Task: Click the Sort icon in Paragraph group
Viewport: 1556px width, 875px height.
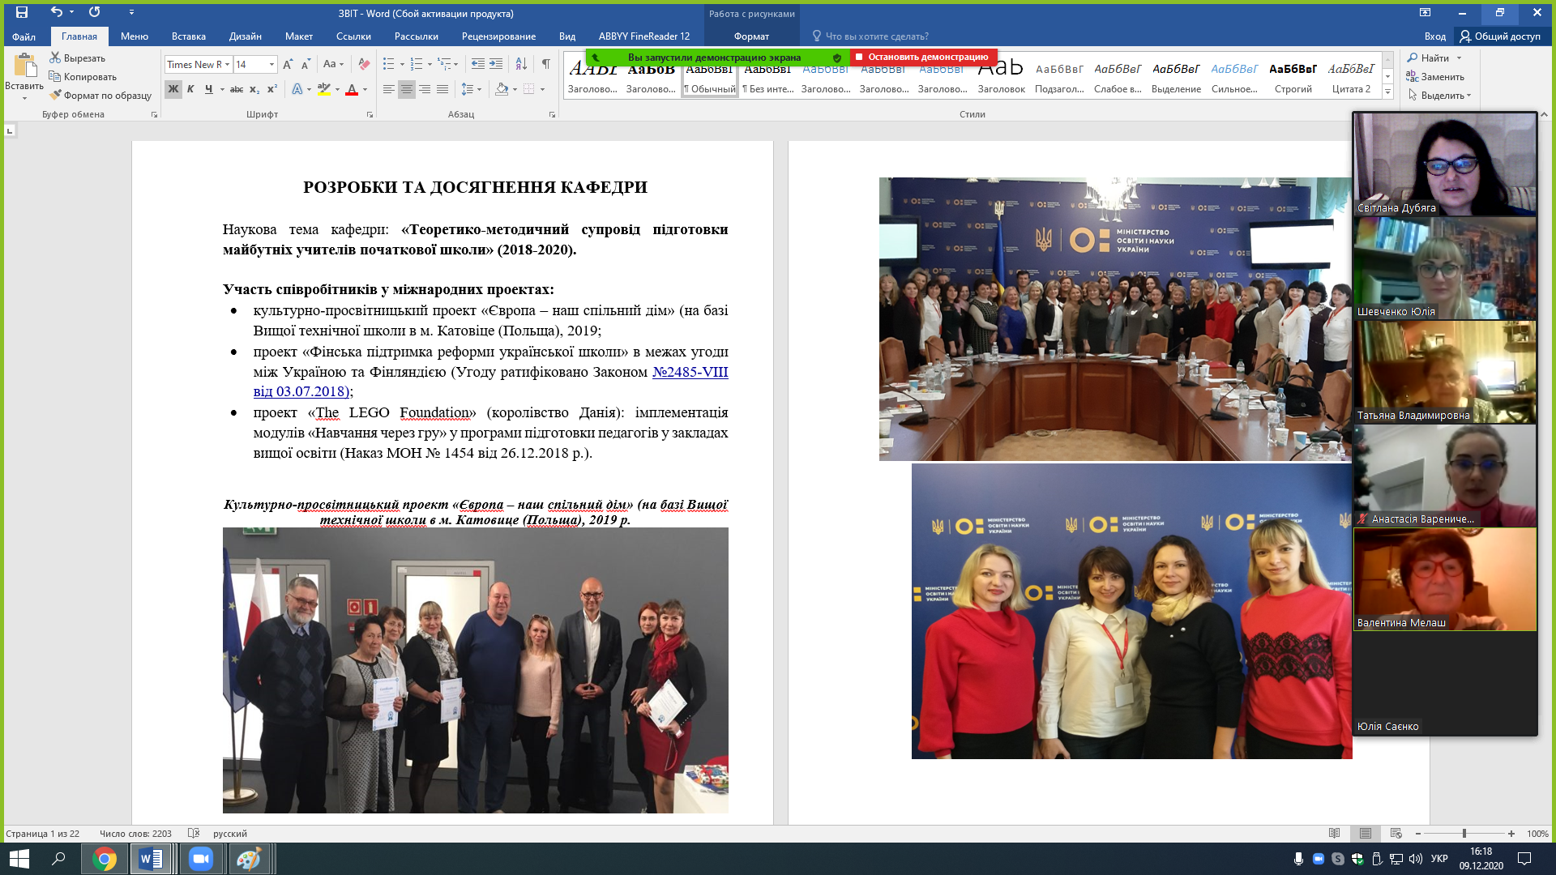Action: click(x=521, y=64)
